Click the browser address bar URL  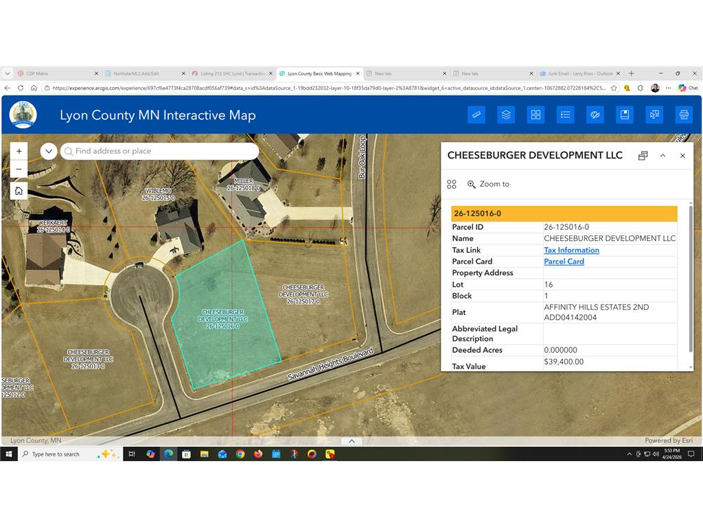point(329,88)
